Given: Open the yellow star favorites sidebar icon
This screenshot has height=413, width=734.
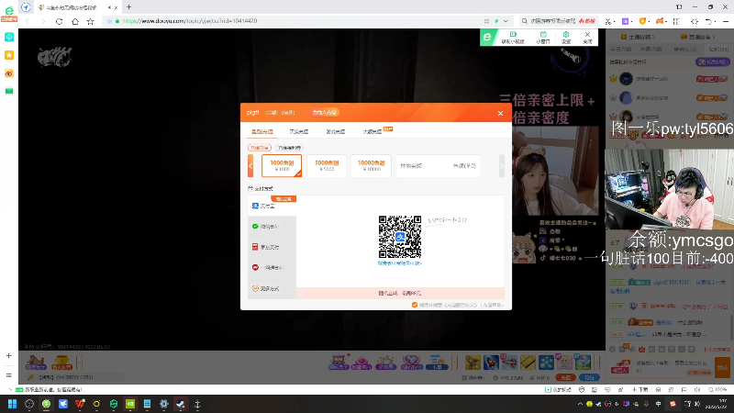Looking at the screenshot, I should point(9,55).
